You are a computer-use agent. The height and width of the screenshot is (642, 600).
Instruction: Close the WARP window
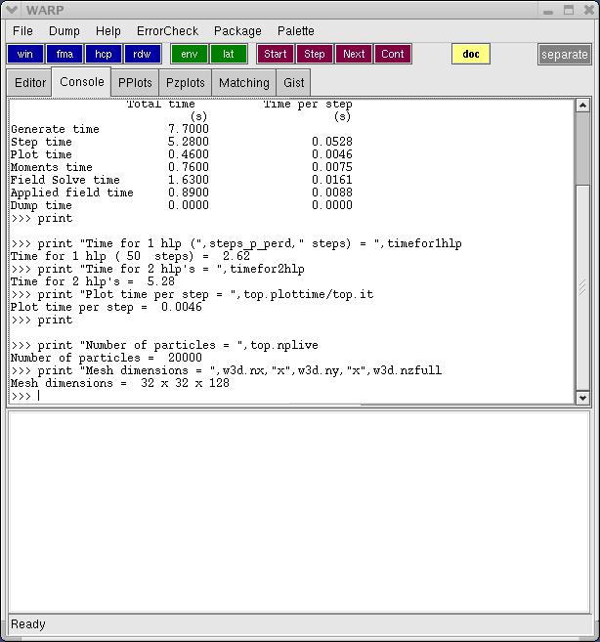coord(589,10)
